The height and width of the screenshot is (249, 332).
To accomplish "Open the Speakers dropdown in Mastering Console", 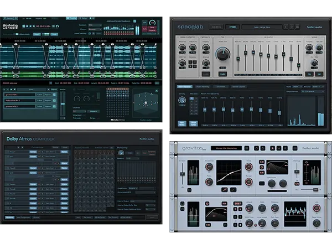I will click(x=95, y=25).
